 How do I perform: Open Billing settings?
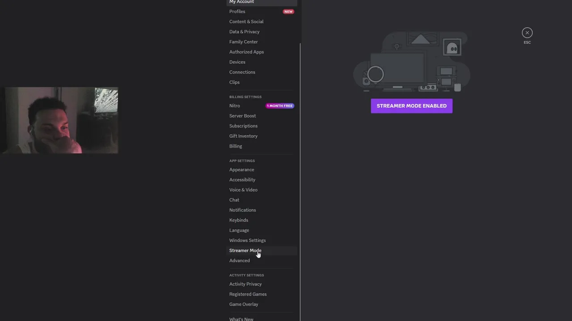261,146
